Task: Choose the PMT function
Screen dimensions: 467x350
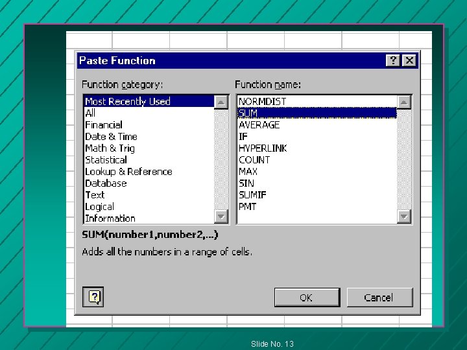Action: (317, 207)
